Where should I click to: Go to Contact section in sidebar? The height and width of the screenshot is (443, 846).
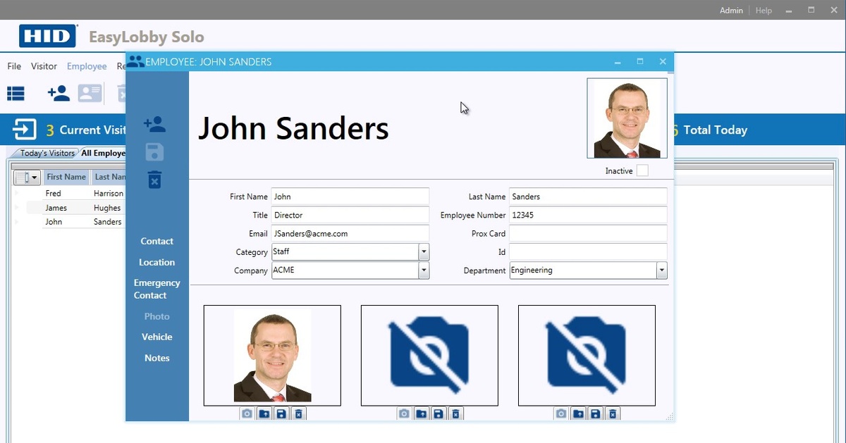[157, 241]
